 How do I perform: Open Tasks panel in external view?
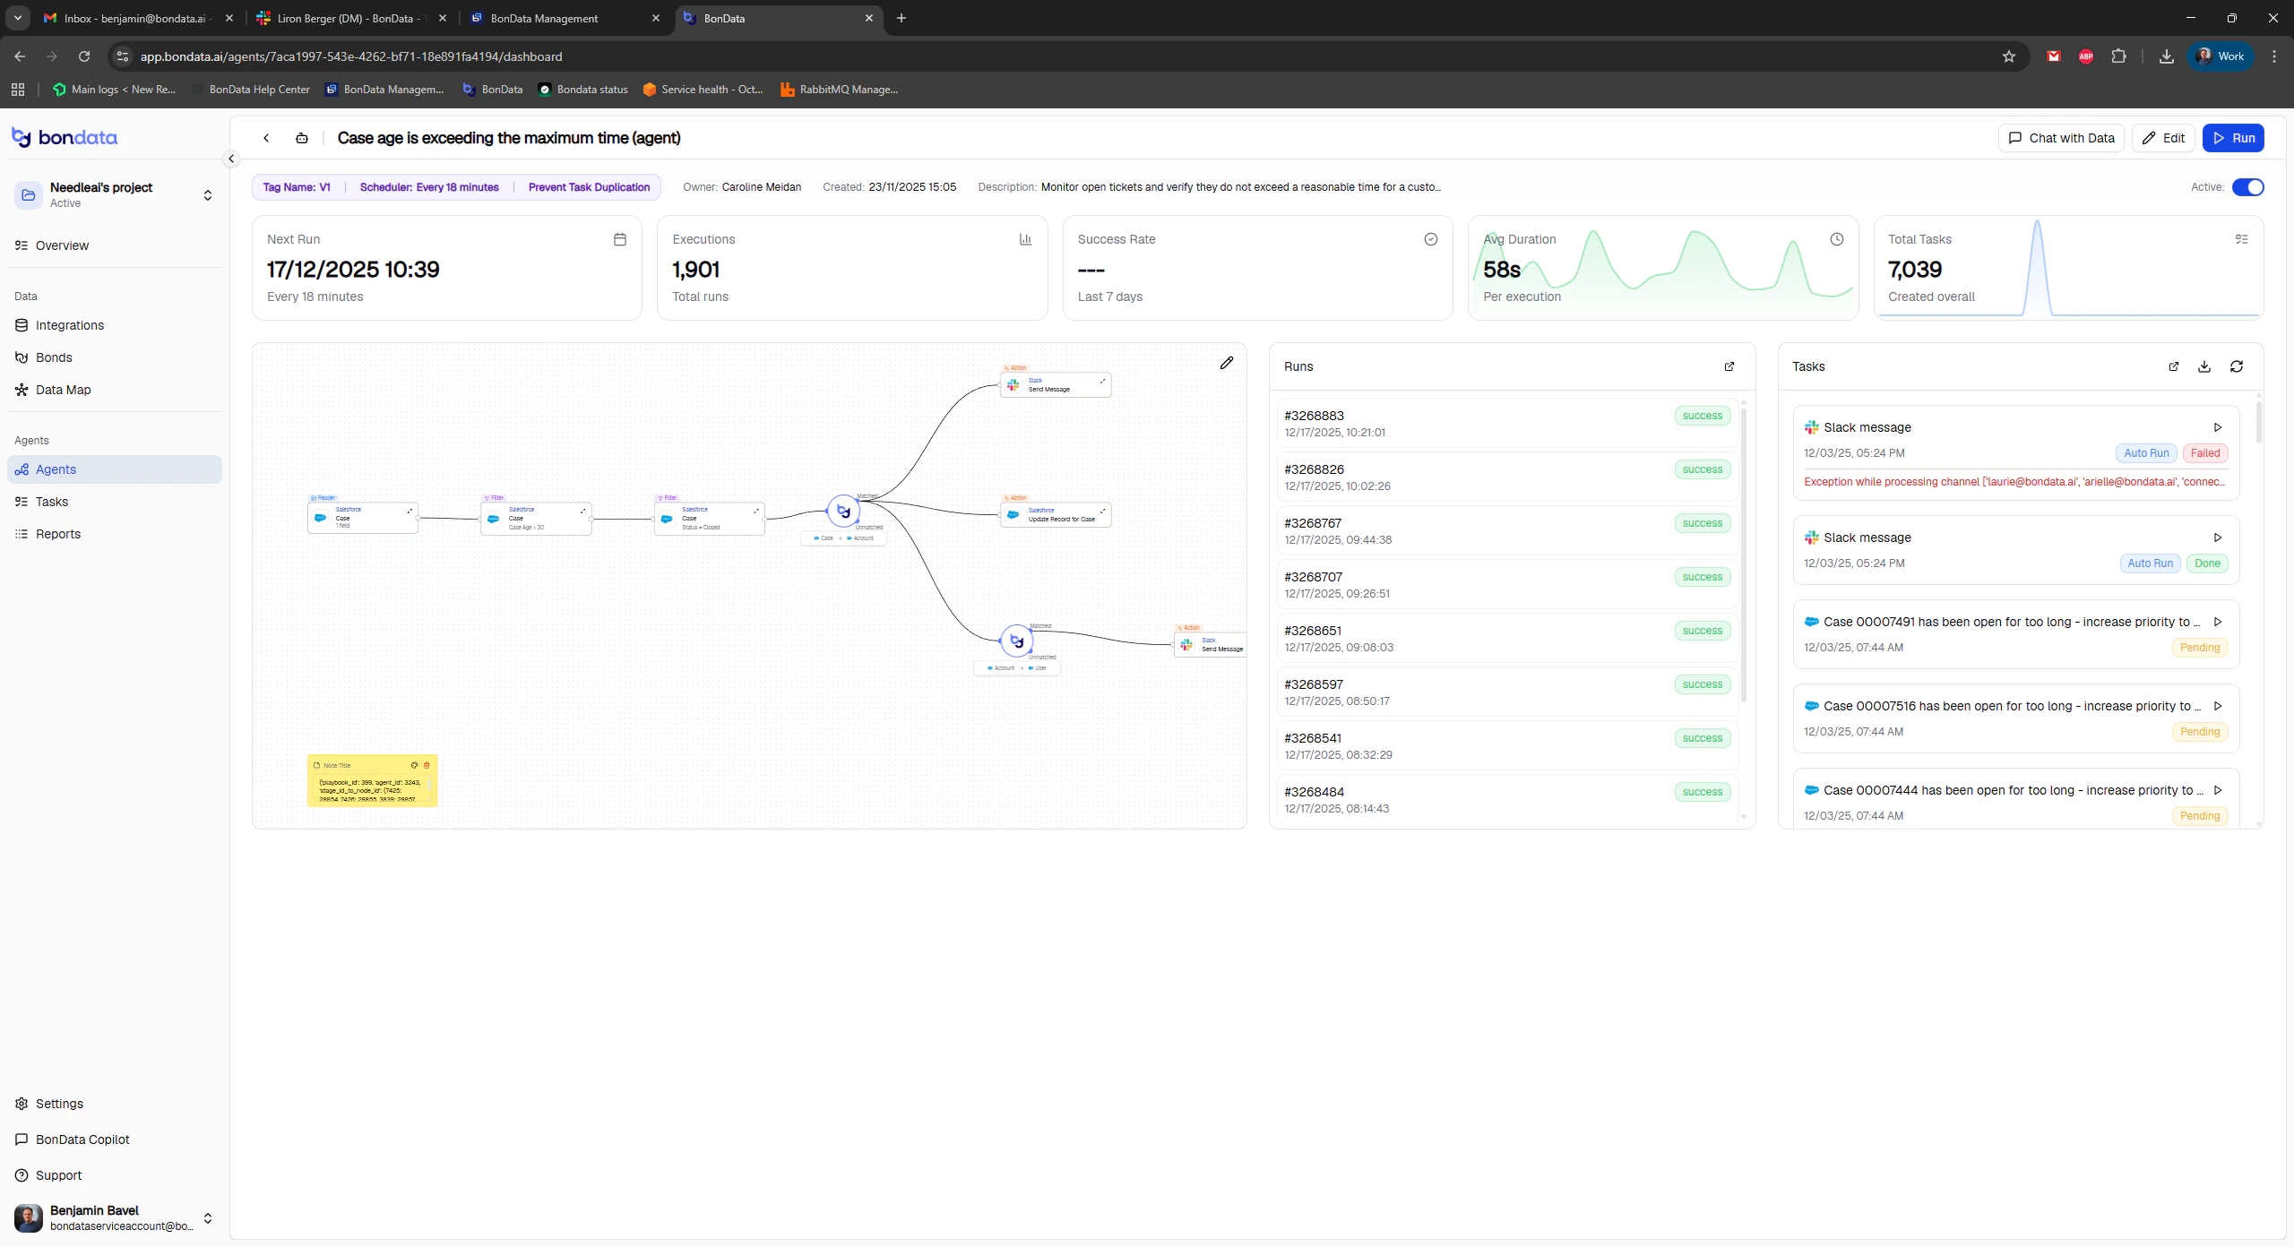click(2173, 366)
